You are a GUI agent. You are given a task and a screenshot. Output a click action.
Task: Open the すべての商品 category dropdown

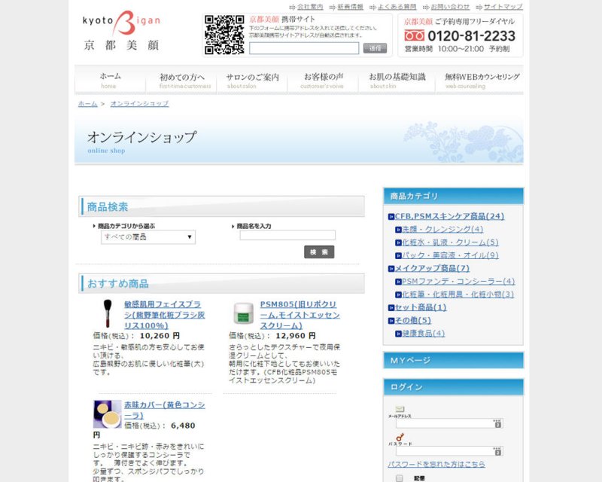tap(148, 237)
